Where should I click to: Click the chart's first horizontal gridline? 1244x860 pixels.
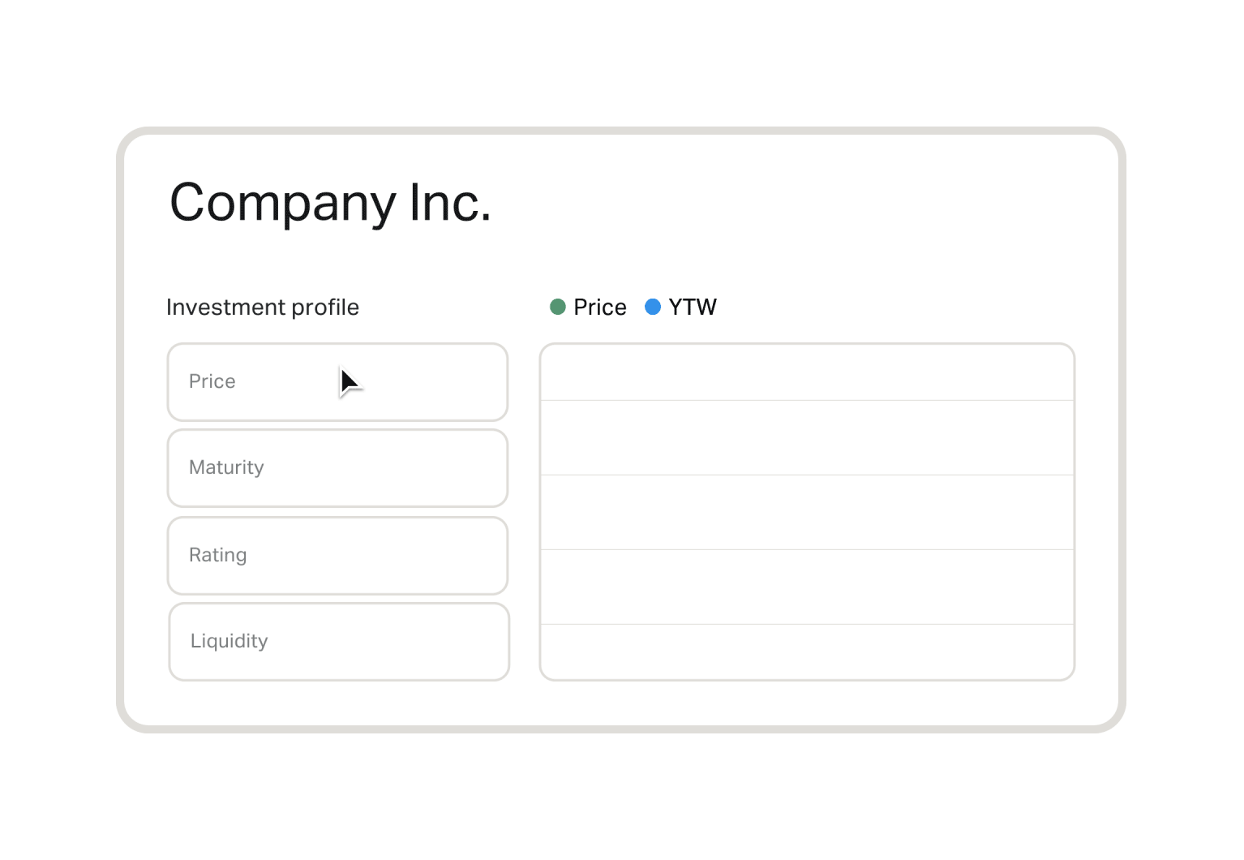click(x=808, y=401)
